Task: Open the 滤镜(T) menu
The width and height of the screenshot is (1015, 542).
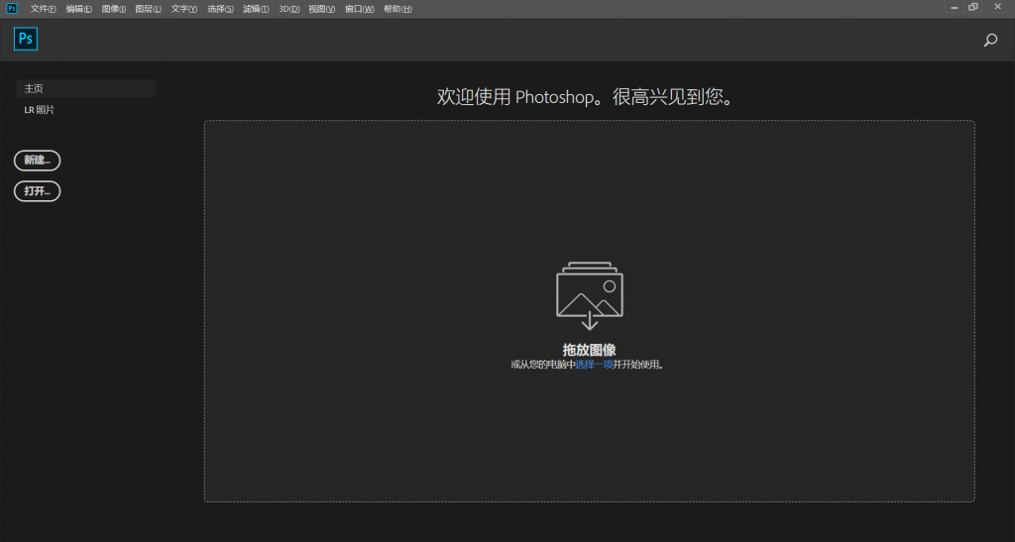Action: [x=256, y=9]
